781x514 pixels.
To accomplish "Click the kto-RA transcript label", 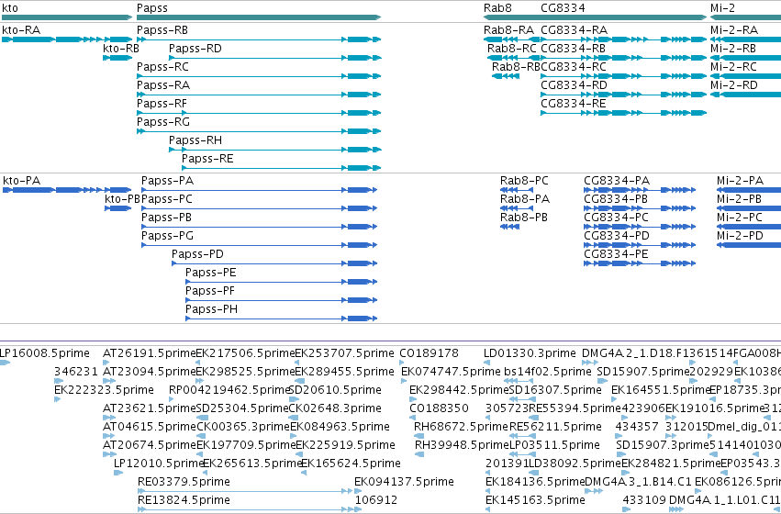I will (21, 30).
